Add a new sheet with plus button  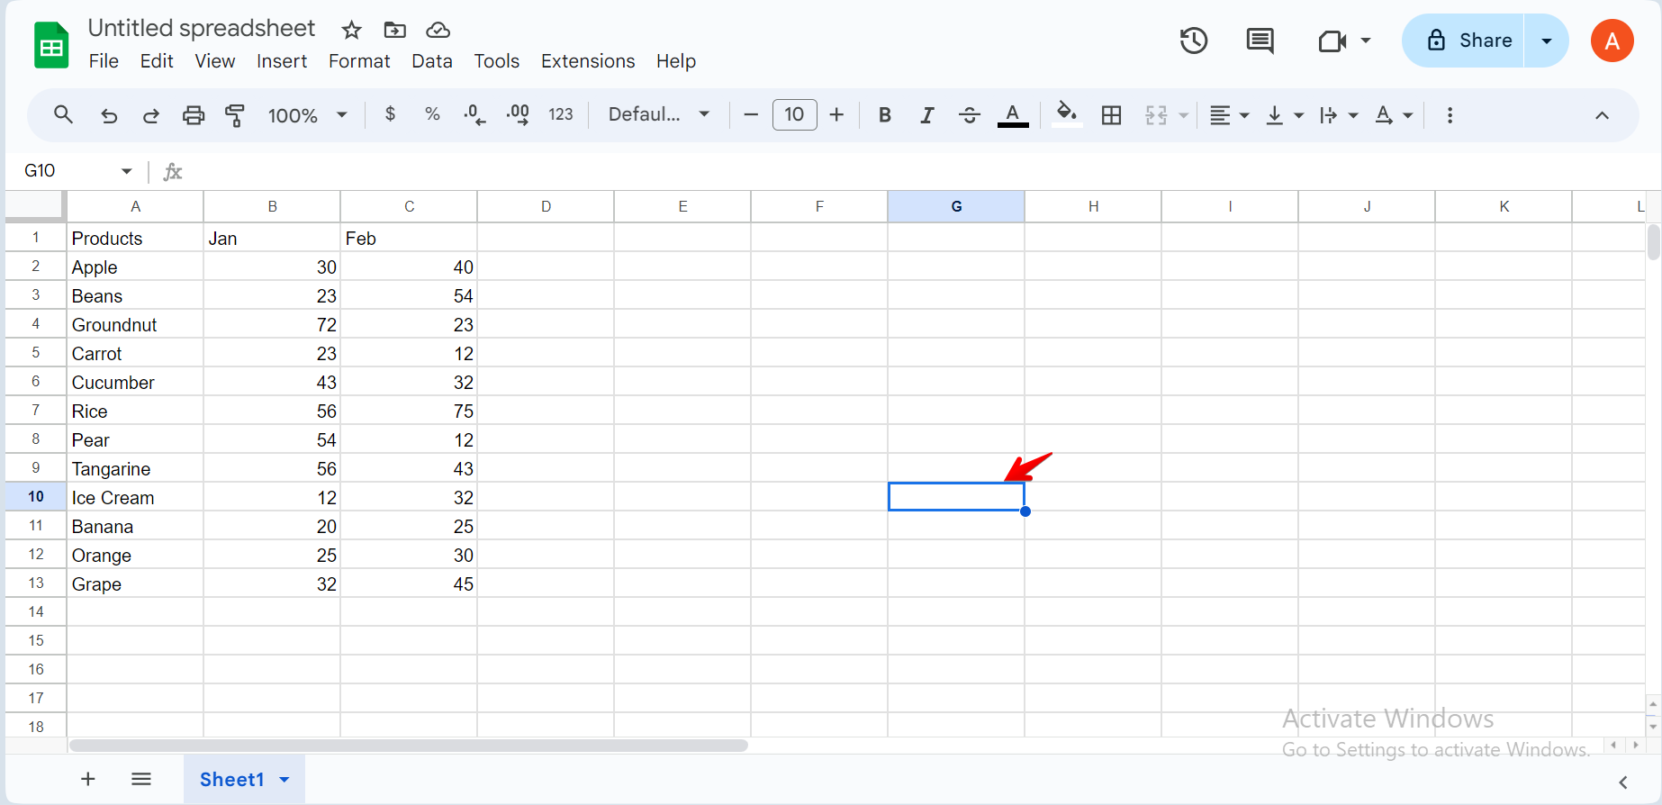click(88, 780)
